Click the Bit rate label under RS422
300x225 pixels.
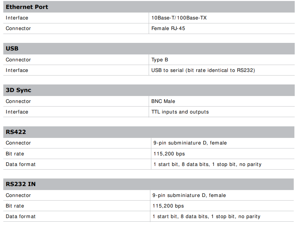click(x=15, y=154)
